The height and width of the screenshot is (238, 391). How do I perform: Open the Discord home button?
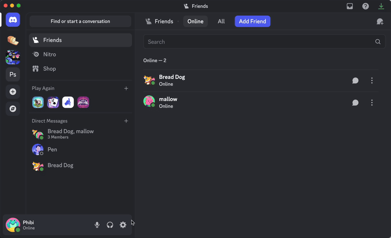coord(13,21)
